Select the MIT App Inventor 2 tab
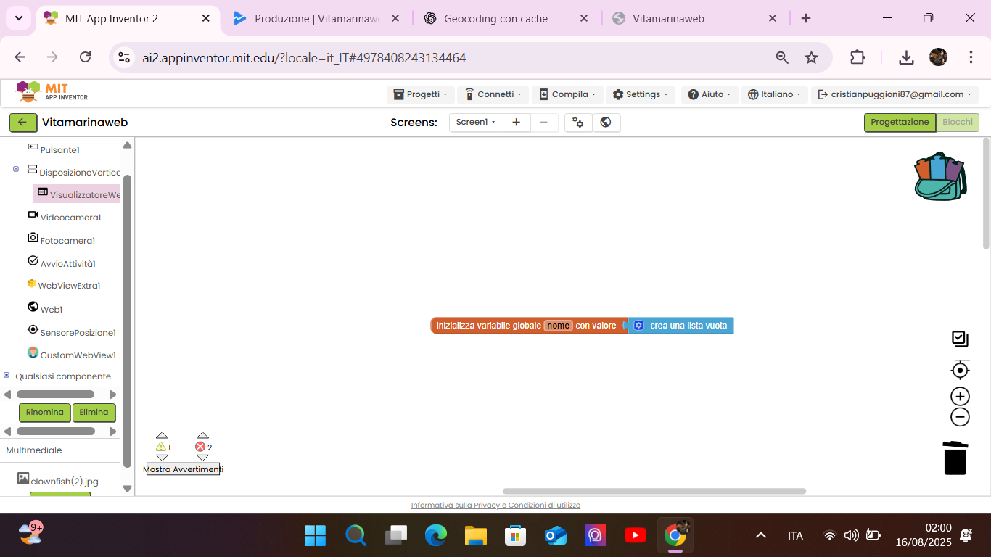Image resolution: width=991 pixels, height=557 pixels. pyautogui.click(x=128, y=18)
